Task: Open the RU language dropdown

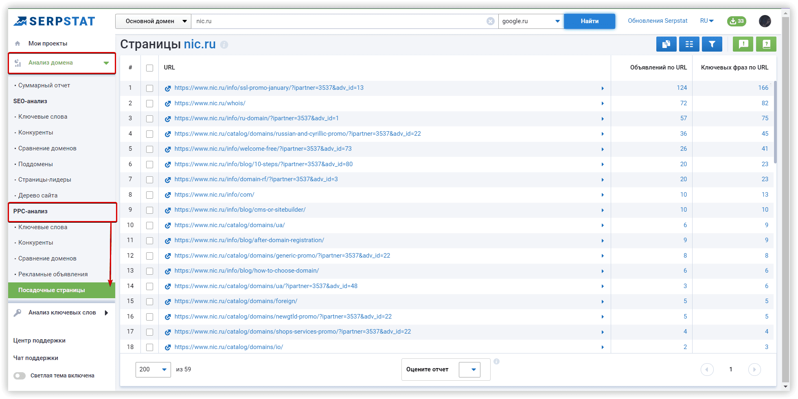Action: click(x=707, y=21)
